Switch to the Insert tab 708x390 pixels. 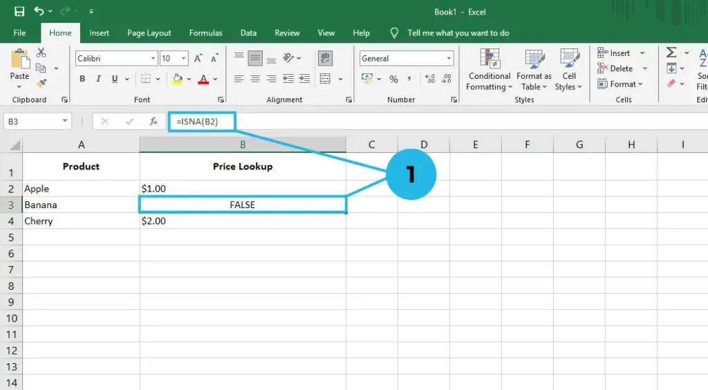[99, 33]
